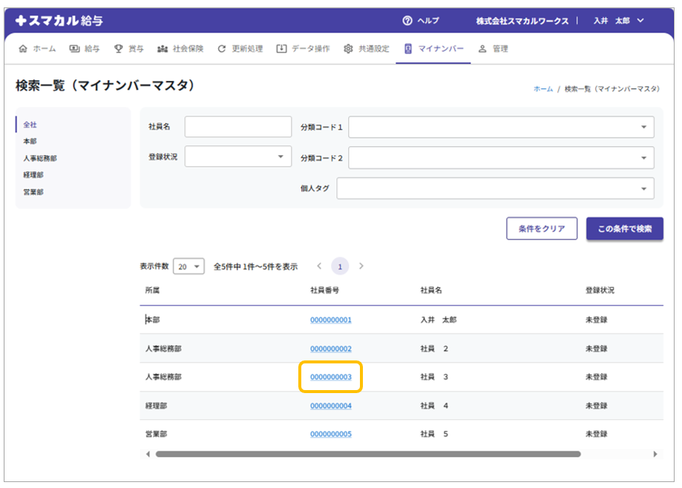Expand user menu for 入井 太郎
This screenshot has width=682, height=488.
(618, 21)
